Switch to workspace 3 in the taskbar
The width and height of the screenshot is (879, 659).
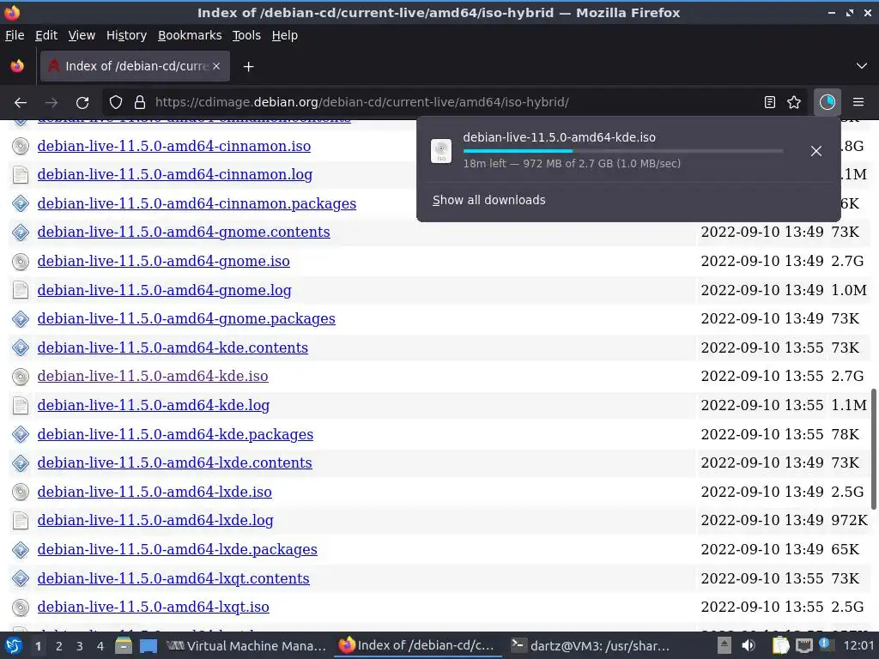coord(80,646)
